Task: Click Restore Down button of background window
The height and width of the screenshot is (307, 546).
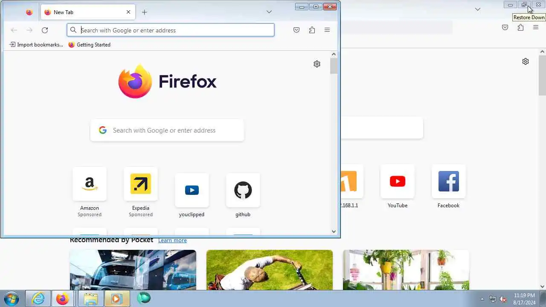Action: coord(524,5)
